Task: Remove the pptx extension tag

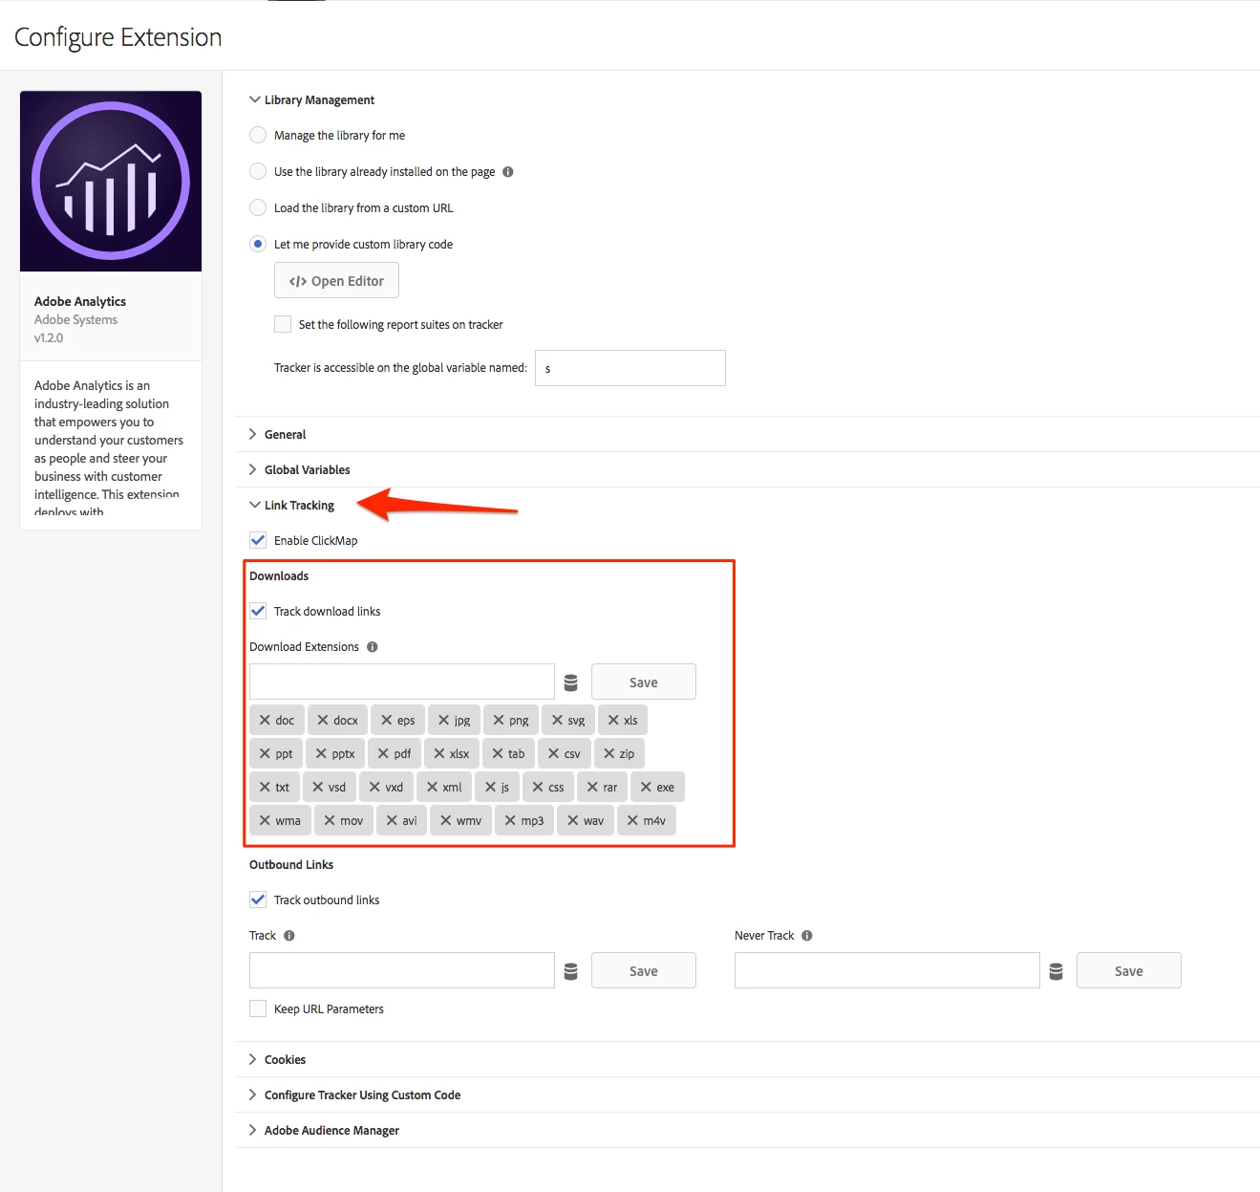Action: point(321,753)
